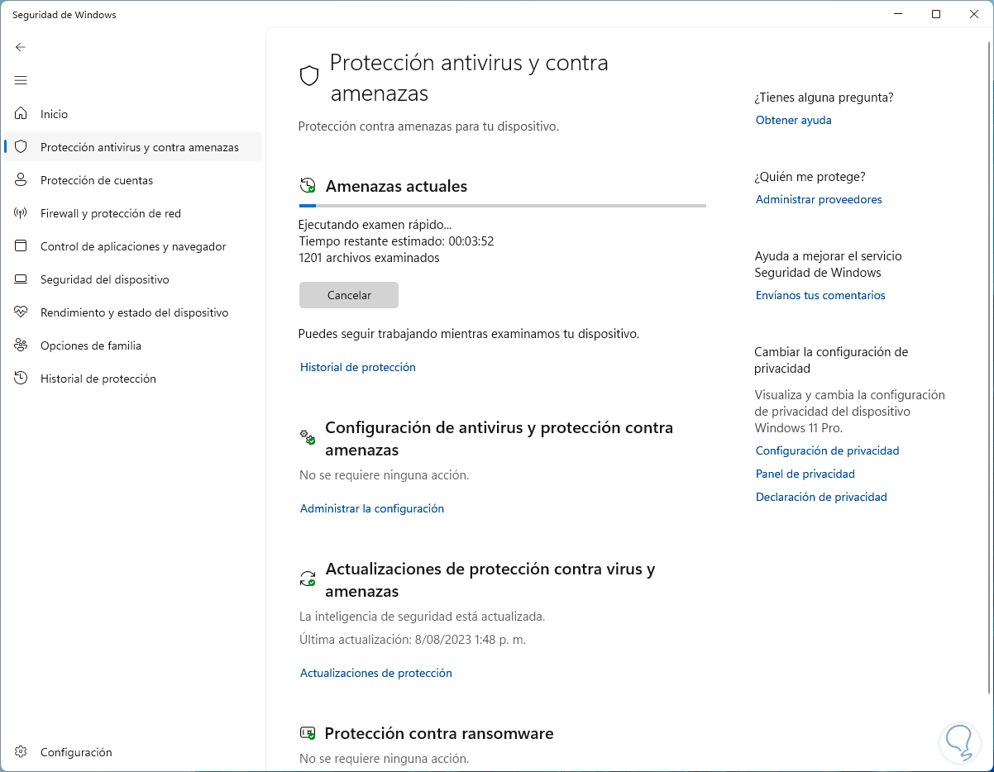This screenshot has width=994, height=772.
Task: Open Administrar la configuración link
Action: click(372, 508)
